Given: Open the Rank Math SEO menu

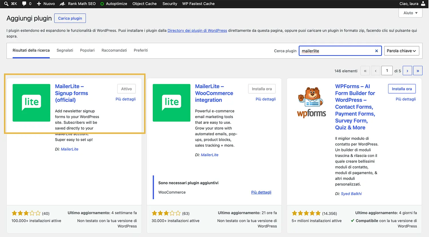Looking at the screenshot, I should (78, 4).
